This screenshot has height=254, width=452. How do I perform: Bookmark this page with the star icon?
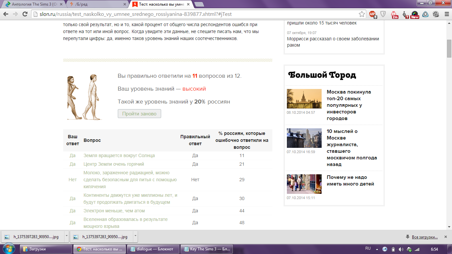pos(362,14)
